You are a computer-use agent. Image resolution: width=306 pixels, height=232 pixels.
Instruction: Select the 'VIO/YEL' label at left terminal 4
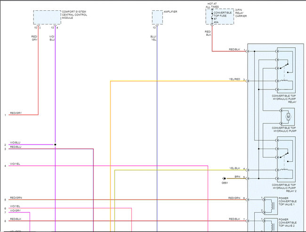[x=15, y=164]
